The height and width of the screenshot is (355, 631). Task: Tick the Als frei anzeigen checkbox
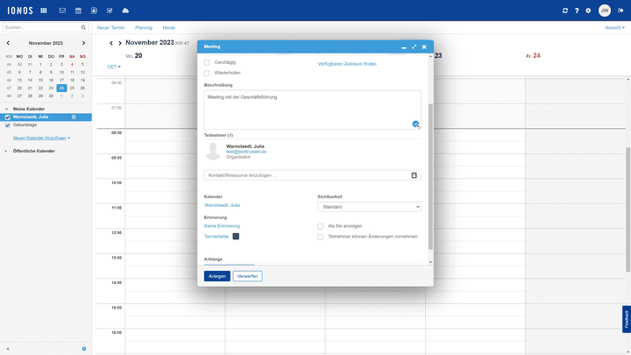pyautogui.click(x=321, y=226)
